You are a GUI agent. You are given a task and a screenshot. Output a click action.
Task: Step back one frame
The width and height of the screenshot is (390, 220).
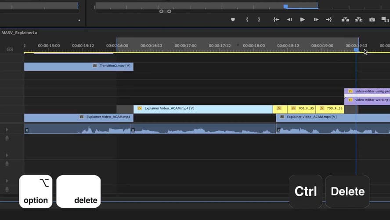point(289,19)
